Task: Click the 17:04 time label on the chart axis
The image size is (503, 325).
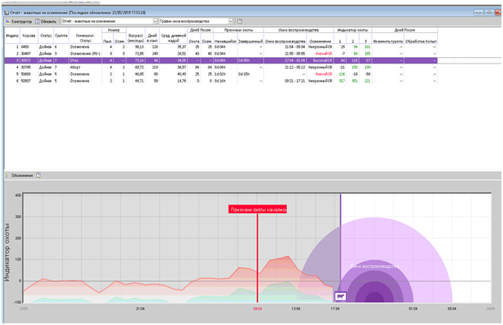Action: 335,309
